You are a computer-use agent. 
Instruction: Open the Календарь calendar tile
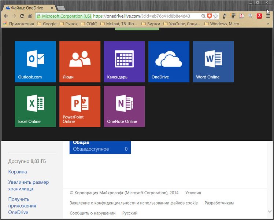(124, 62)
